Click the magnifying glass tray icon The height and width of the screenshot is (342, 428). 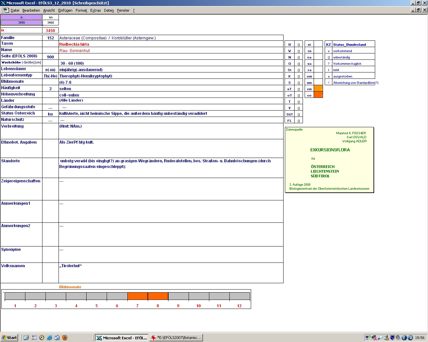pos(380,338)
